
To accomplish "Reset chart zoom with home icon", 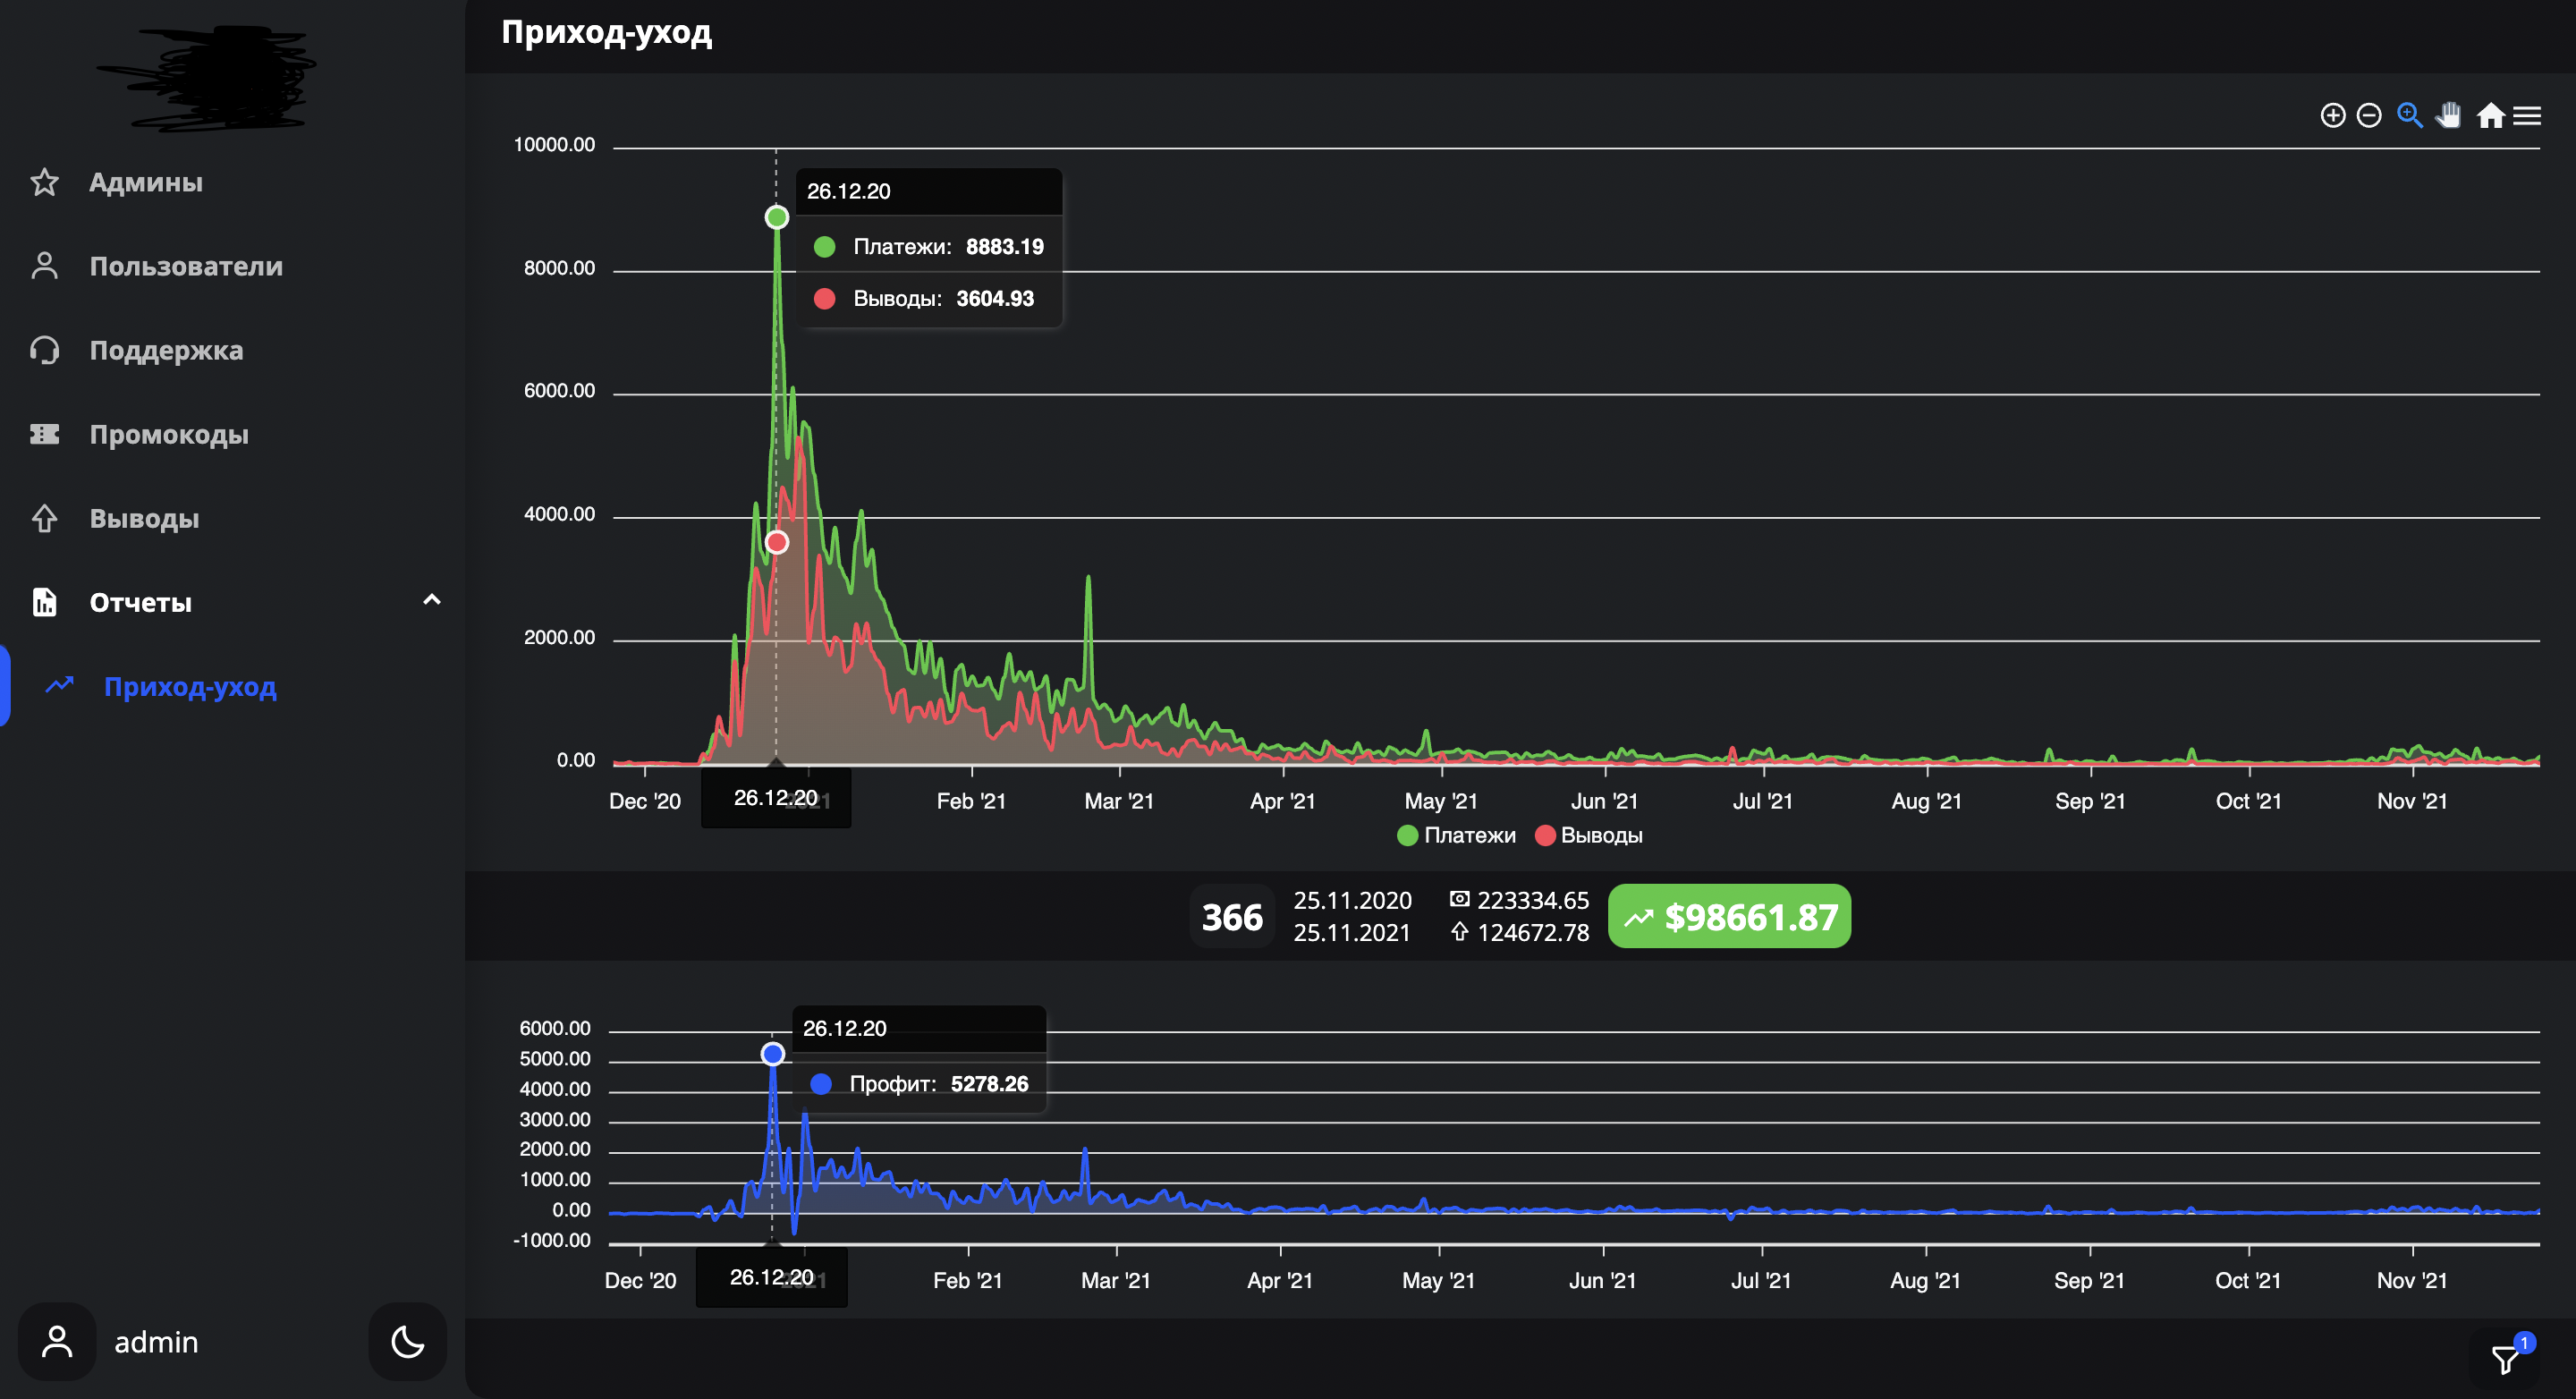I will click(x=2490, y=116).
